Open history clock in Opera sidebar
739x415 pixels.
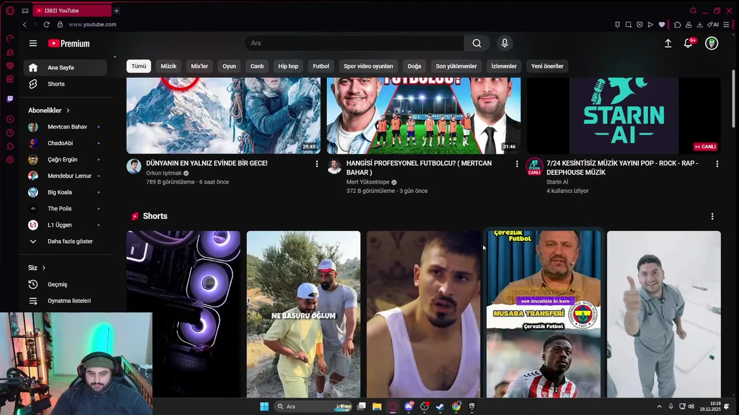click(10, 133)
